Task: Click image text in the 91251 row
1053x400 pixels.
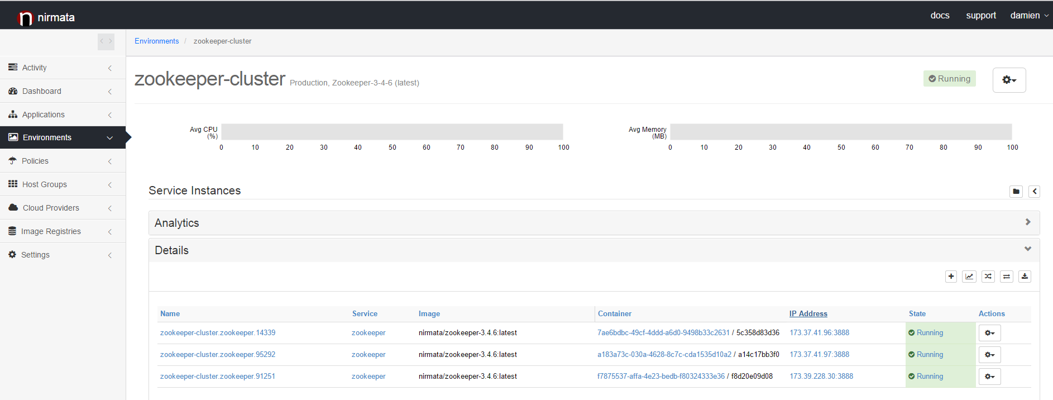Action: pos(468,377)
